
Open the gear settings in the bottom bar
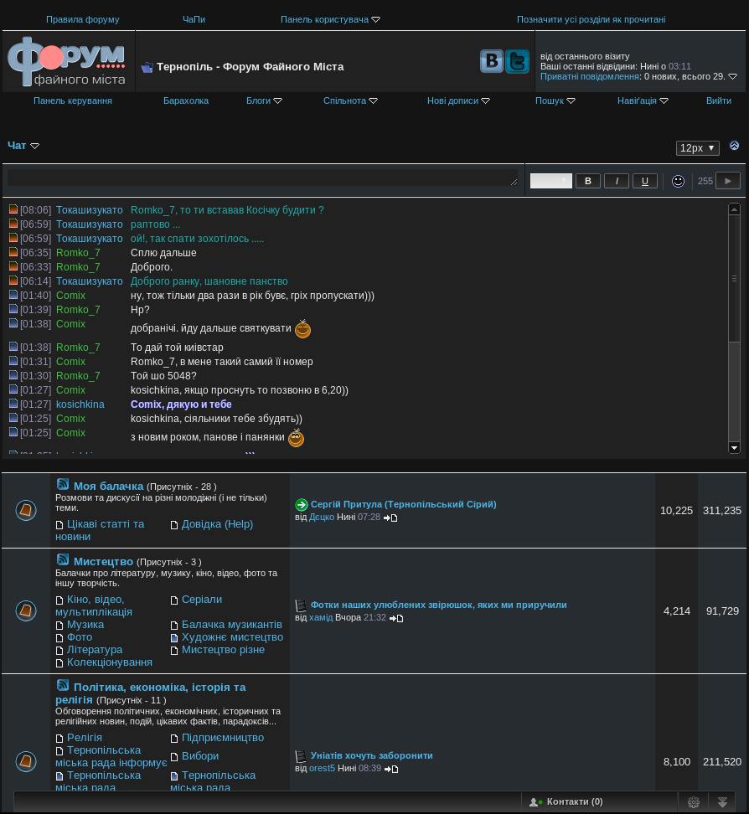pos(694,802)
